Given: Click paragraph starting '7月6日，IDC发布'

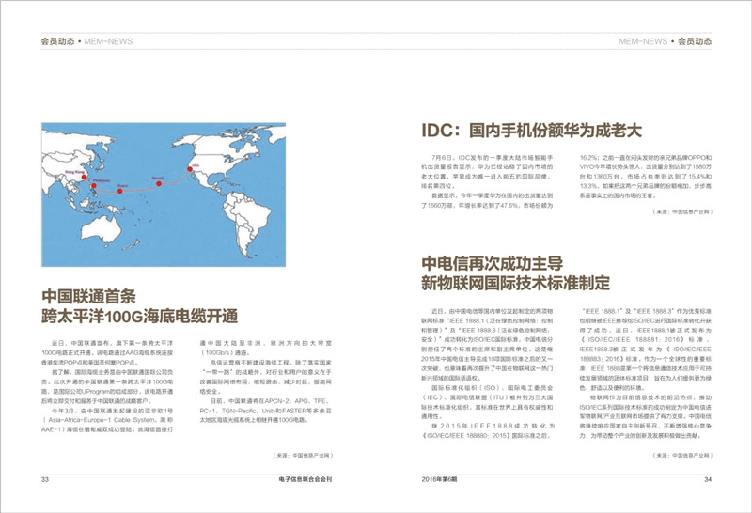Looking at the screenshot, I should click(x=487, y=172).
